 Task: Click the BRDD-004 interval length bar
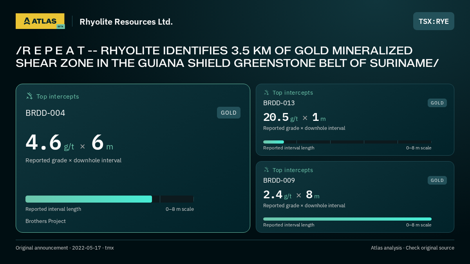[110, 199]
